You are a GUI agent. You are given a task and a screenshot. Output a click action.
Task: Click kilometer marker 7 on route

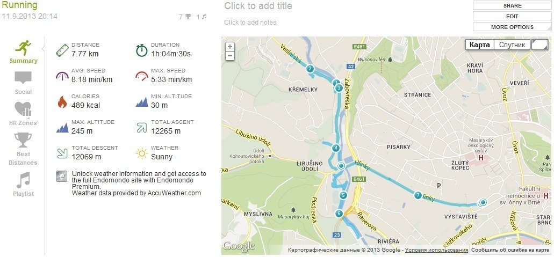click(x=418, y=195)
